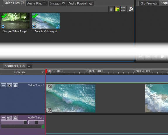Open the Timeline dropdown arrow

pos(43,72)
